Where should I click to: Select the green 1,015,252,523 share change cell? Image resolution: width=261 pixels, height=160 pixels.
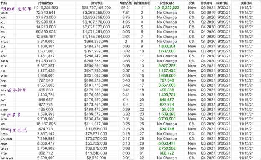167,8
